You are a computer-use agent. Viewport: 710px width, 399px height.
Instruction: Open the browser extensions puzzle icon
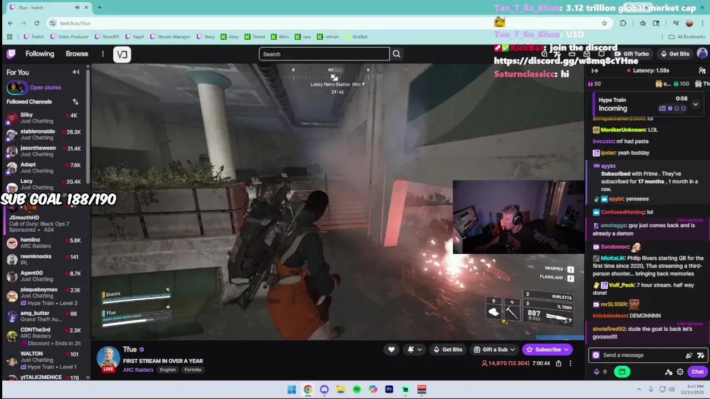tap(623, 23)
